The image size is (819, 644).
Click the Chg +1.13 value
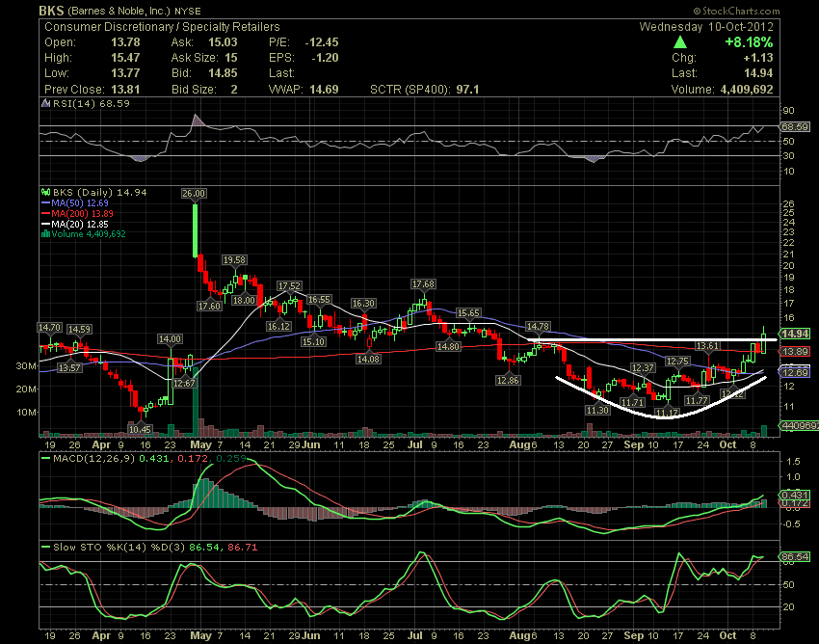pyautogui.click(x=758, y=58)
